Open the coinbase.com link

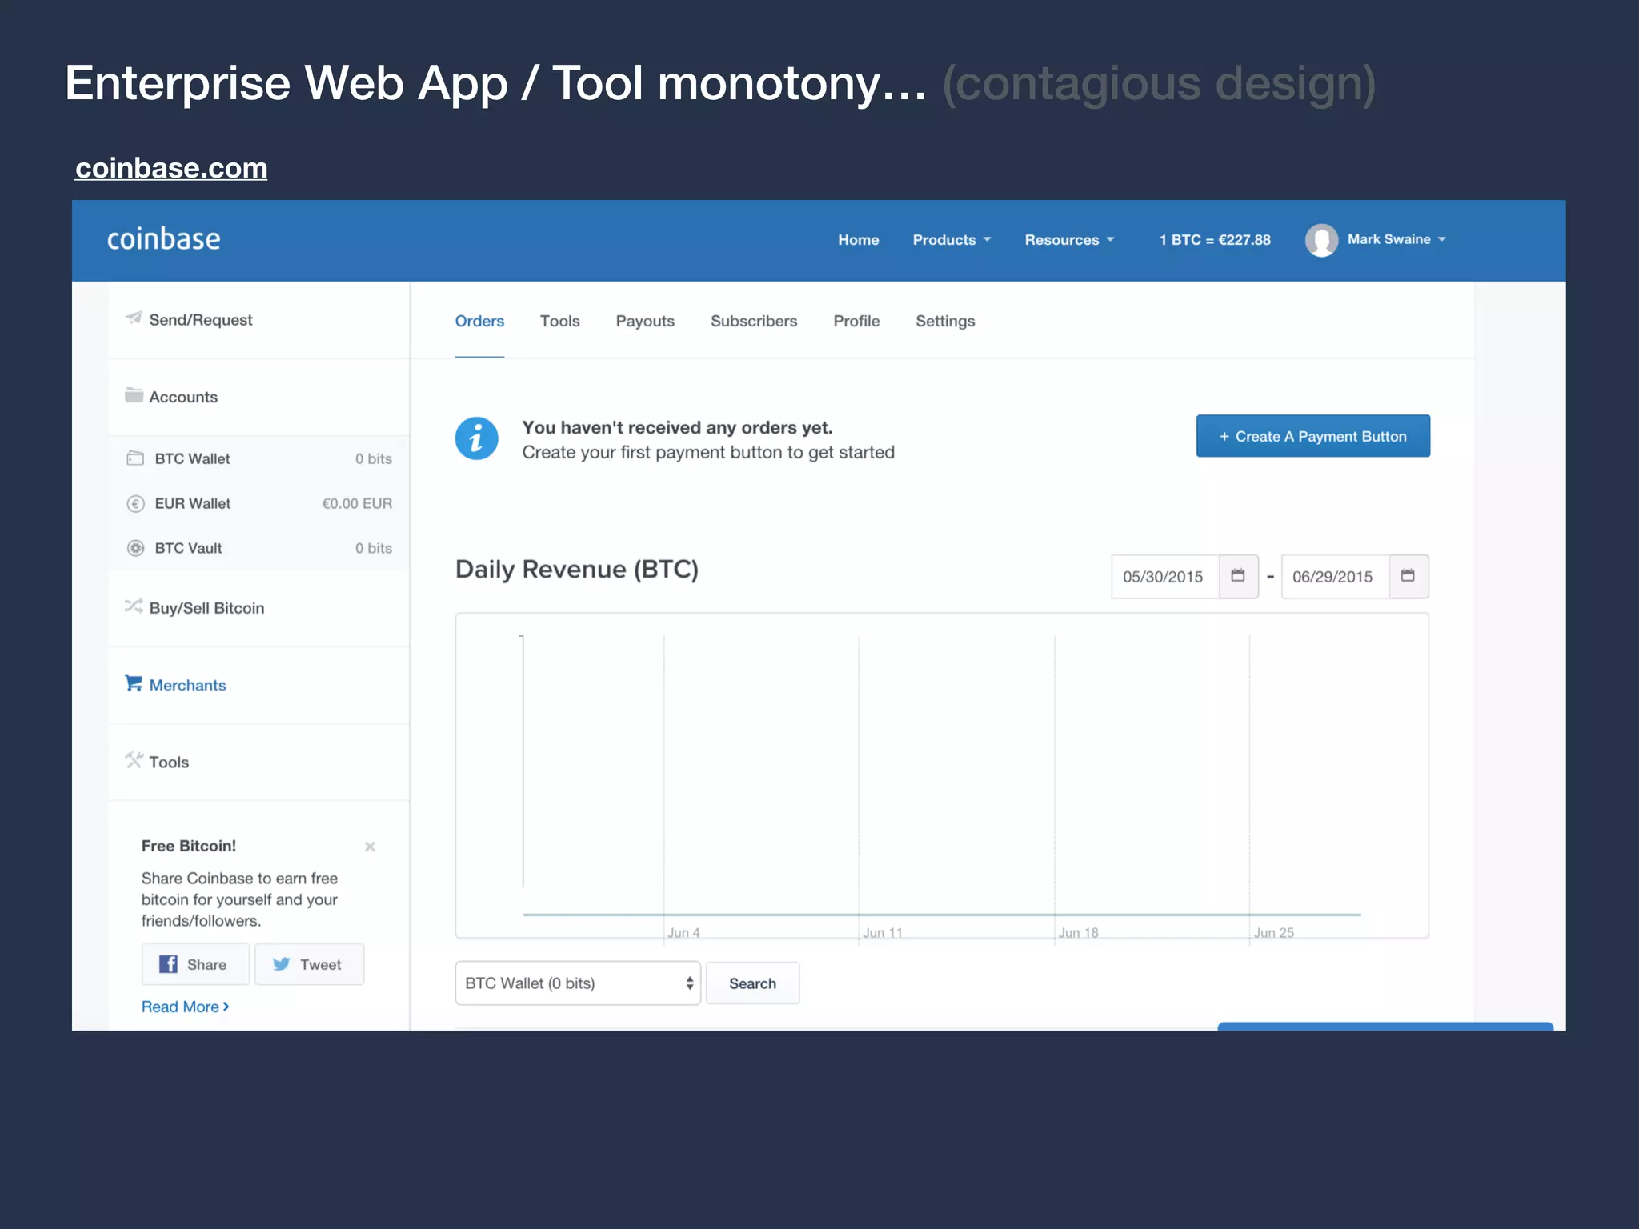tap(171, 168)
